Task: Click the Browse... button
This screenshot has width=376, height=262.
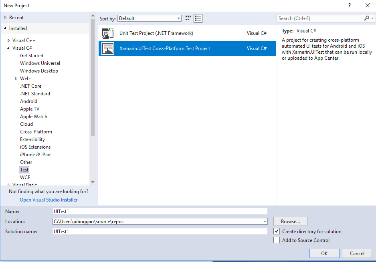Action: coord(290,221)
